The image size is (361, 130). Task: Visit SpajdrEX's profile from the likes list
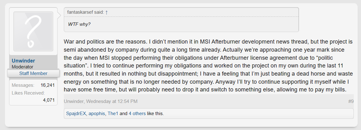coord(75,114)
